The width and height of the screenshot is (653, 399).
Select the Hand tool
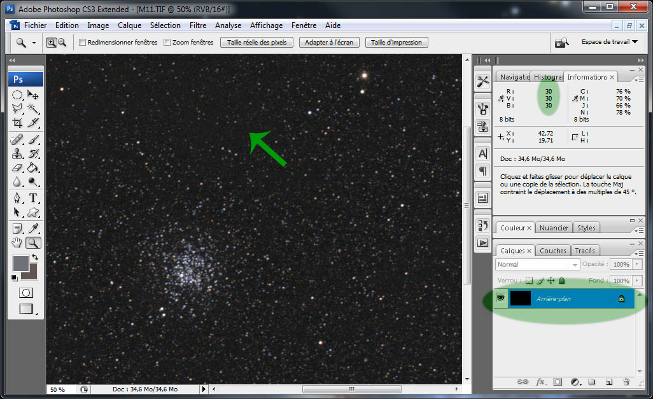coord(17,242)
